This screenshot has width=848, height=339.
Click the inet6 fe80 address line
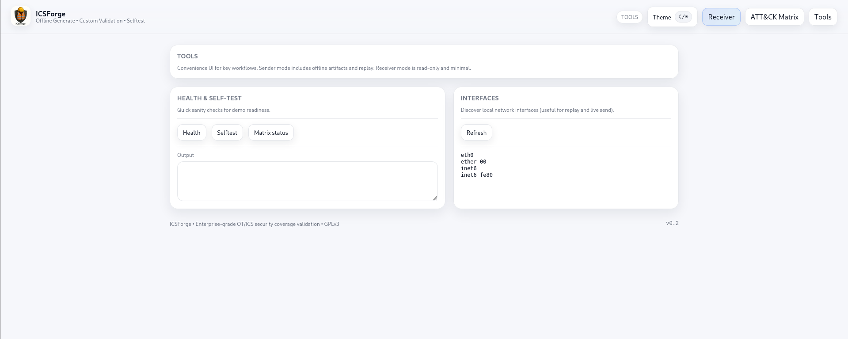pos(476,175)
